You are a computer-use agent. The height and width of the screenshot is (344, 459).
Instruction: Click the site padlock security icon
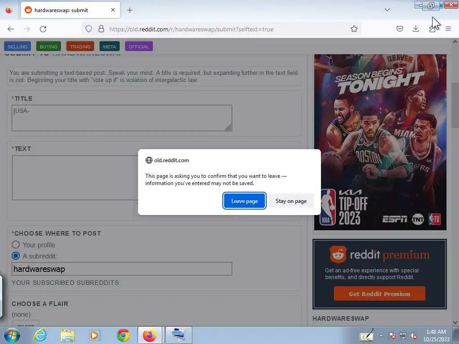tap(101, 29)
